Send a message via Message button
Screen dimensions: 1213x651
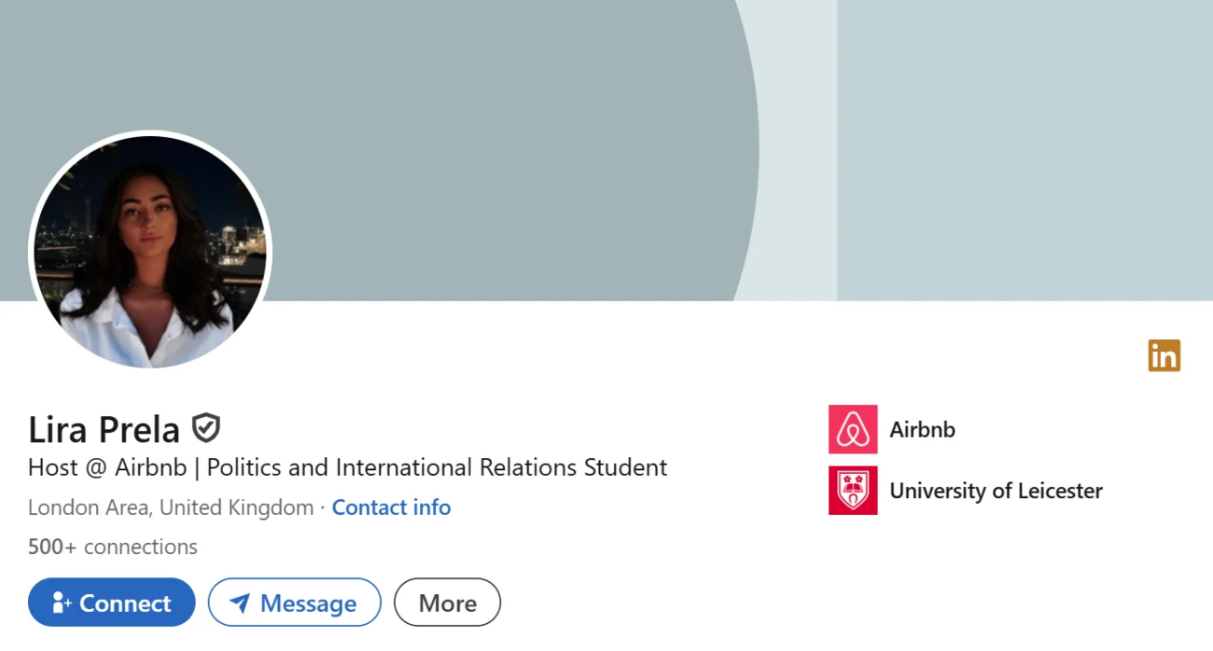[295, 603]
